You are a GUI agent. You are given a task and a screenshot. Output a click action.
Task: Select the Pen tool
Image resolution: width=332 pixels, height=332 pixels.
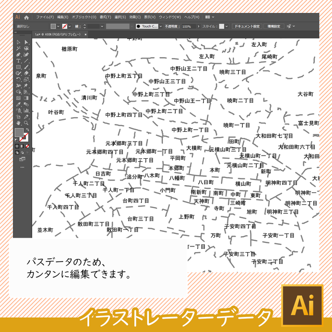point(19,54)
